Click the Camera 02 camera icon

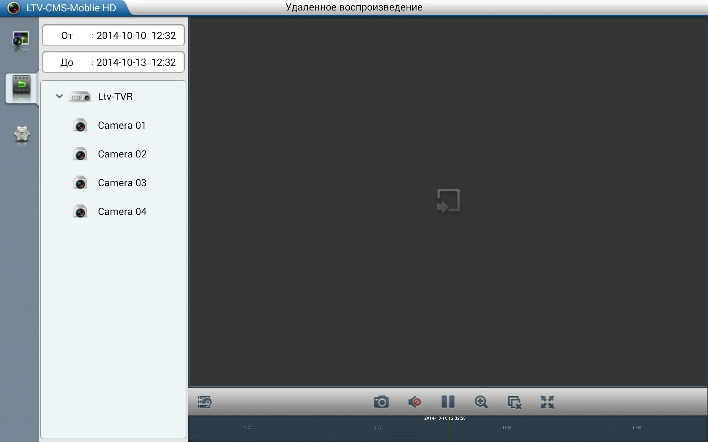tap(80, 154)
